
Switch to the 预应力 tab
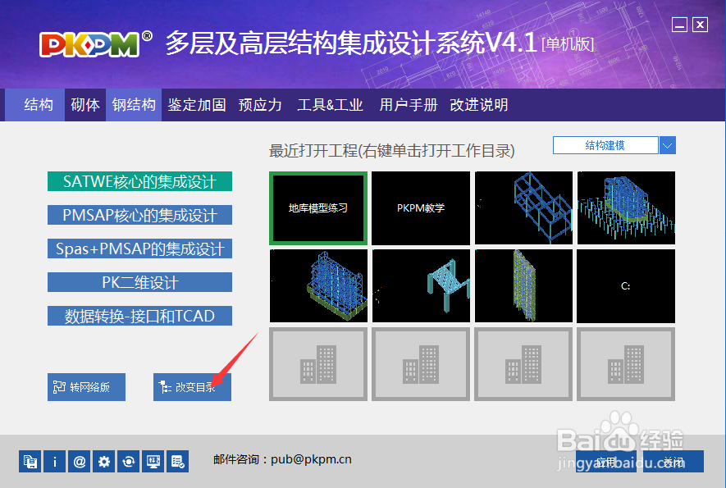(260, 105)
